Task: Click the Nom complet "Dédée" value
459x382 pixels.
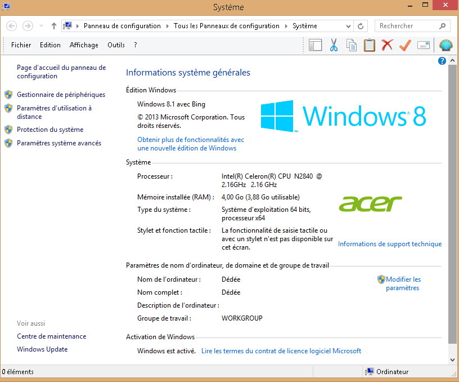Action: [231, 292]
